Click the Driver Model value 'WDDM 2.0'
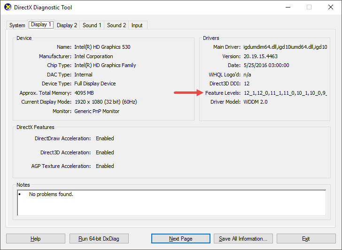Image resolution: width=342 pixels, height=250 pixels. pos(256,102)
